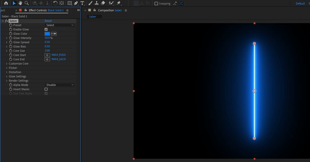Toggle the fx switch for Saber
This screenshot has width=310, height=162.
[x=7, y=21]
